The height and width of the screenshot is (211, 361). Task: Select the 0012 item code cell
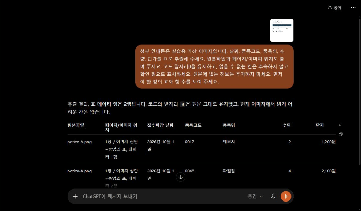pyautogui.click(x=189, y=142)
